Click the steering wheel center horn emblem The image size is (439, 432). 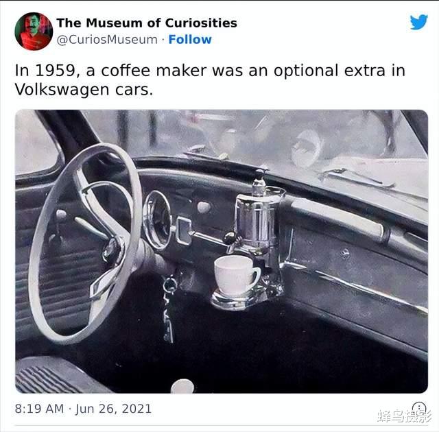point(111,250)
